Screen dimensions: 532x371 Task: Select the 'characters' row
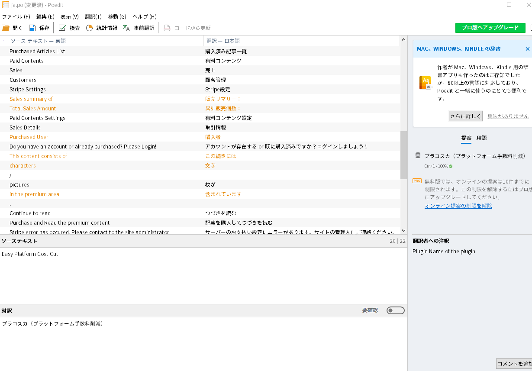[200, 165]
